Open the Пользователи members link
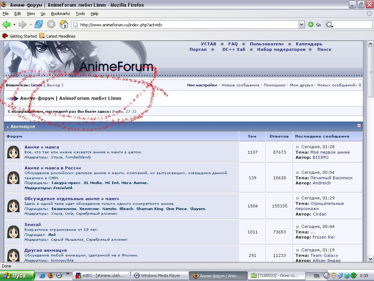Viewport: 374px width, 281px height. pyautogui.click(x=267, y=44)
